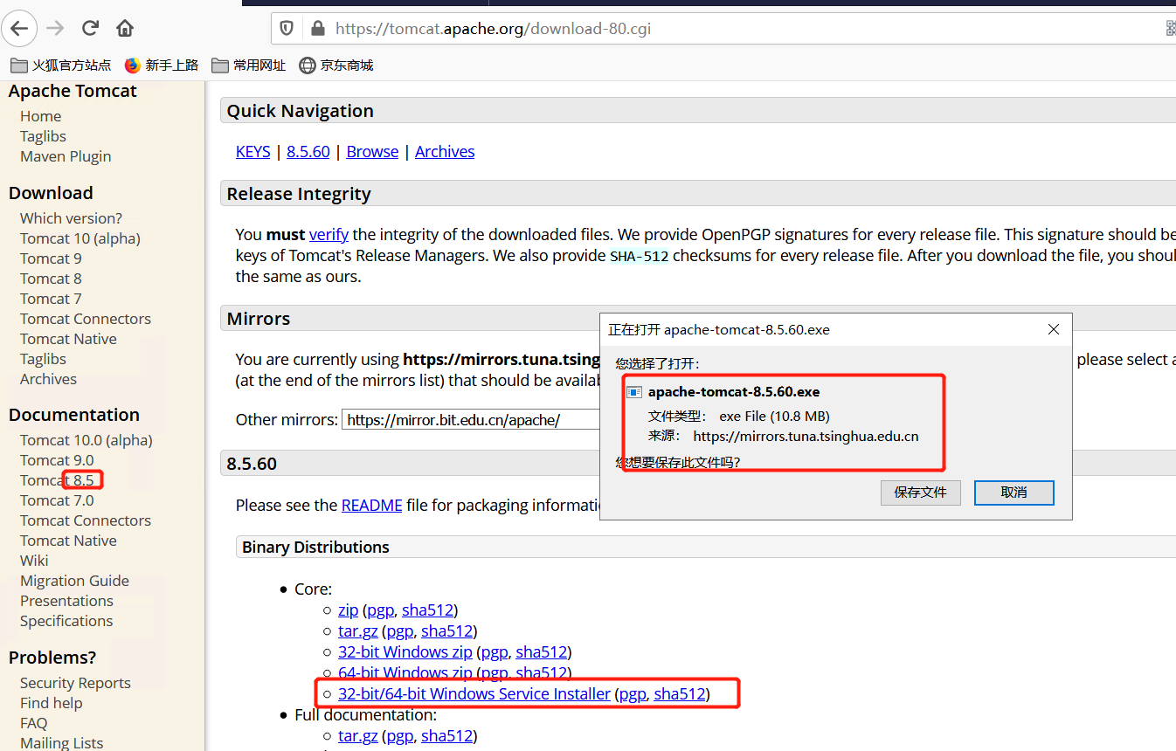Open the Find help link

(x=52, y=703)
